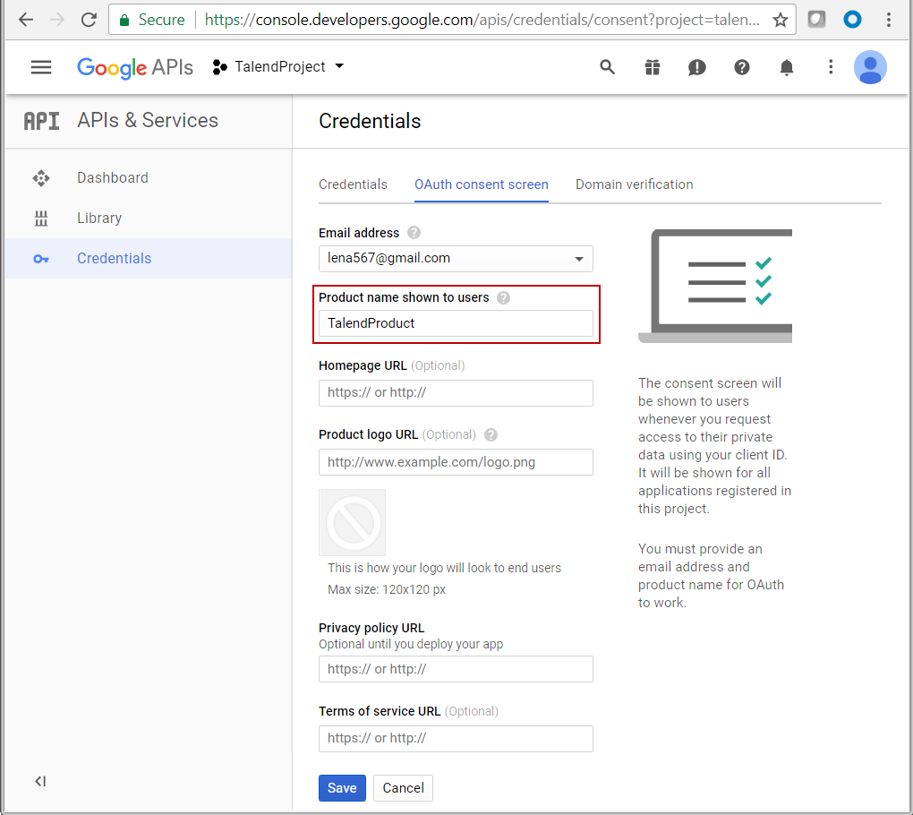
Task: Focus the Terms of service URL field
Action: 456,738
